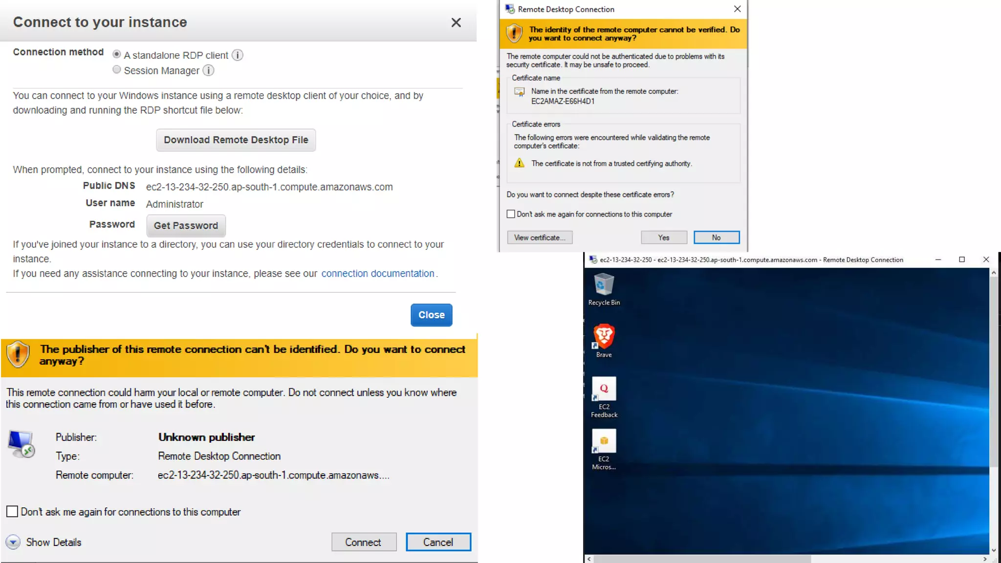Select the standalone RDP client radio button
Image resolution: width=1001 pixels, height=563 pixels.
[116, 54]
